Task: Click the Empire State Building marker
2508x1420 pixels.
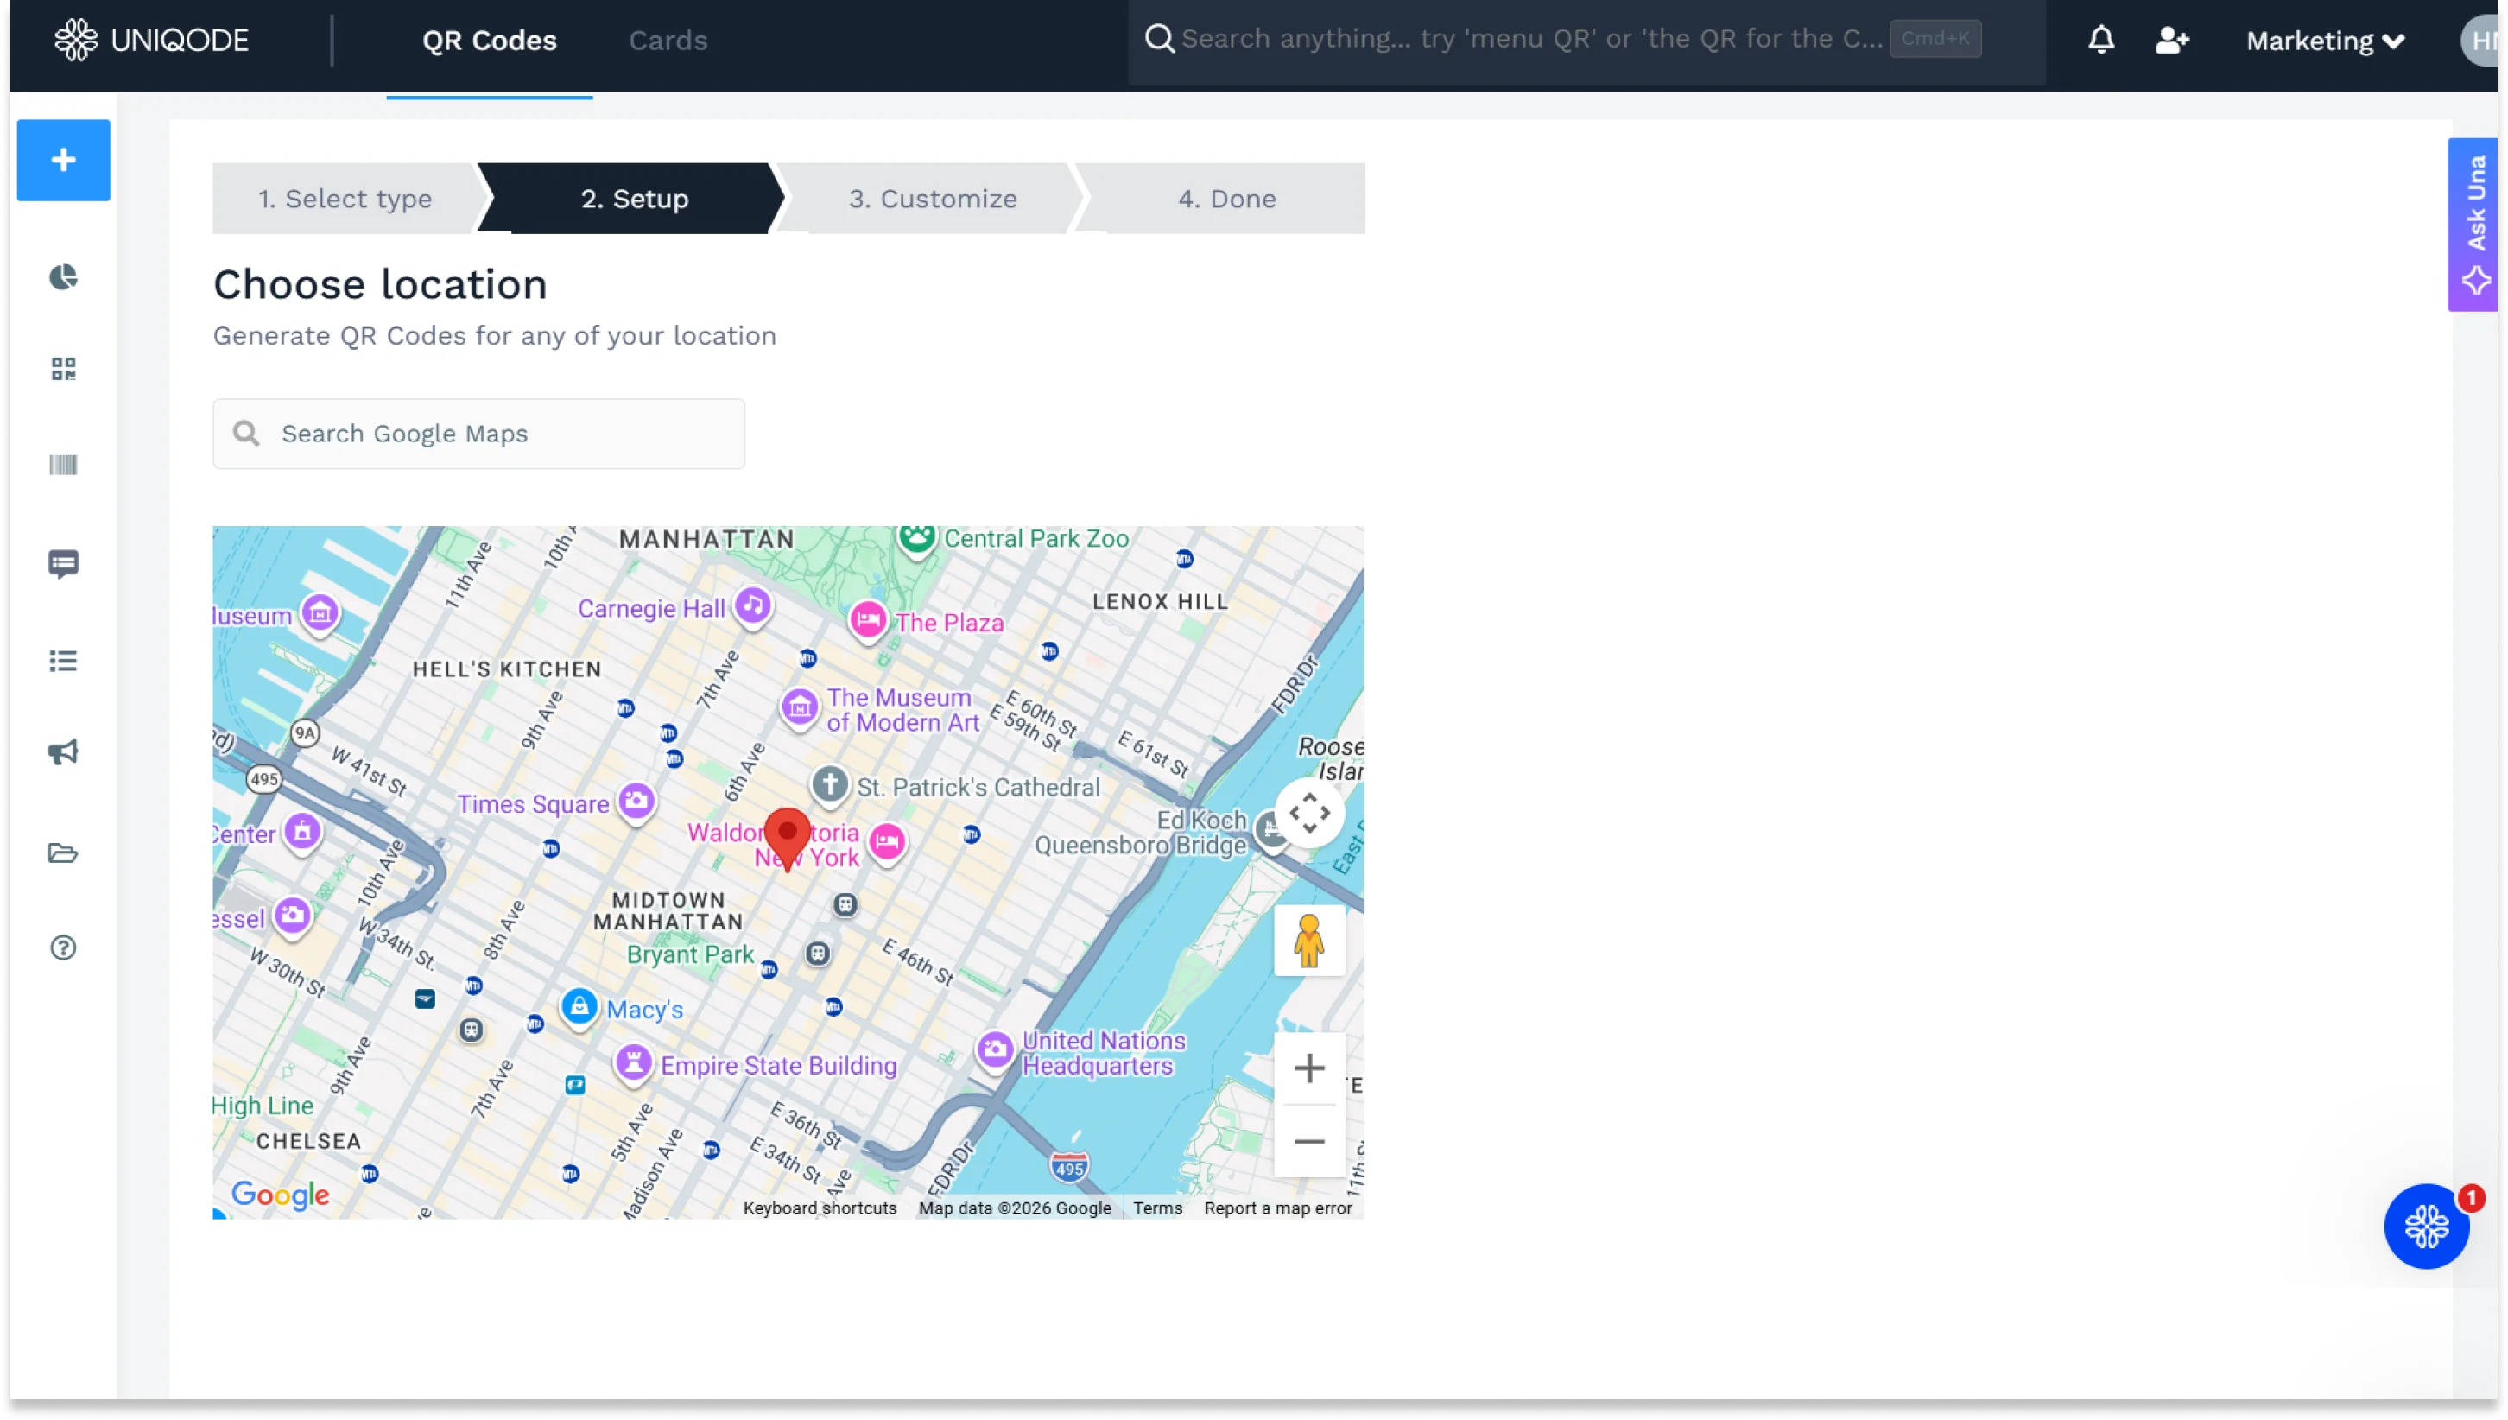Action: pyautogui.click(x=634, y=1062)
